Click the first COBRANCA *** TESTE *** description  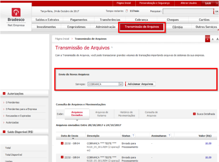(102, 143)
